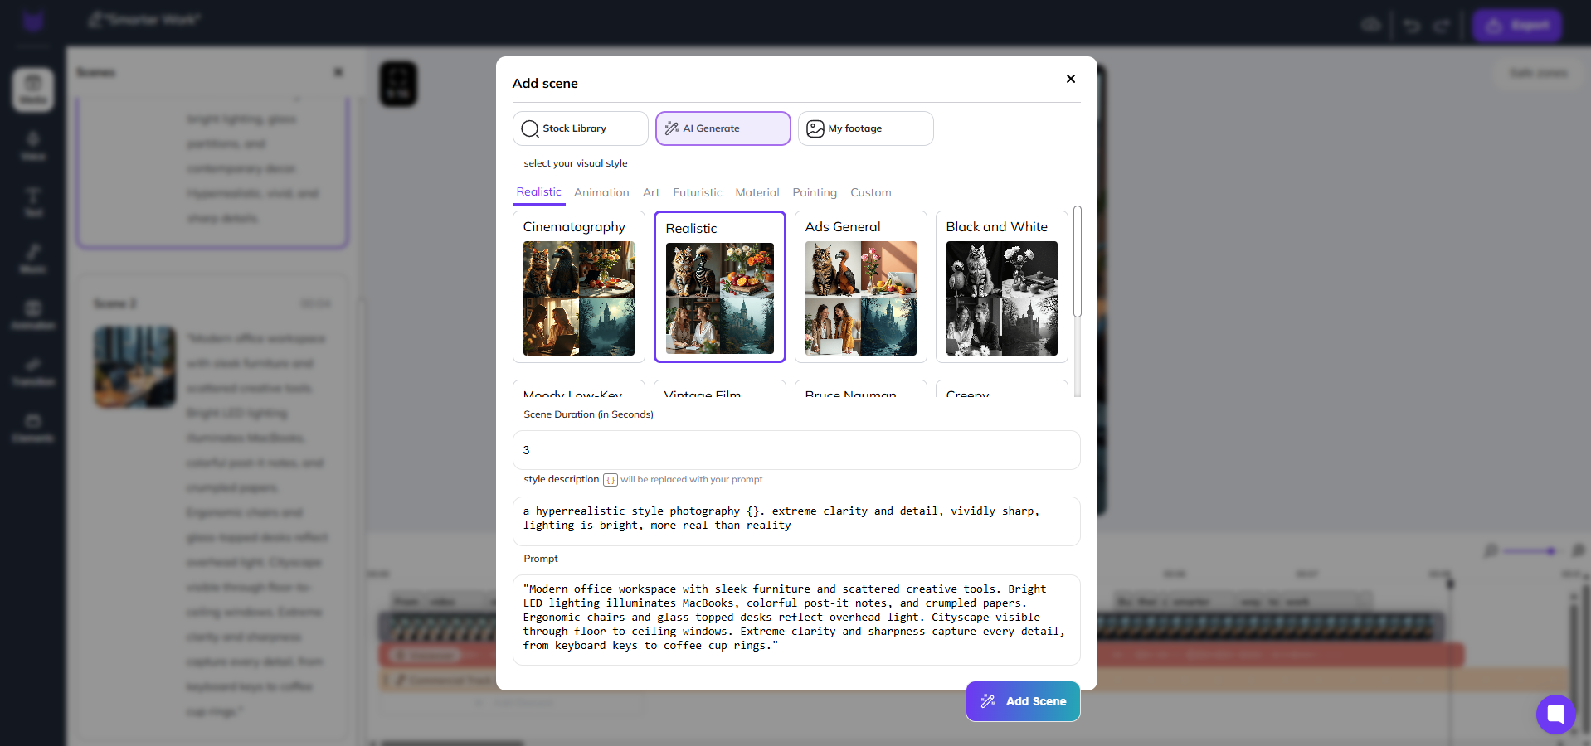Choose the Cinematography style card
Screen dimensions: 1591x746
point(579,287)
